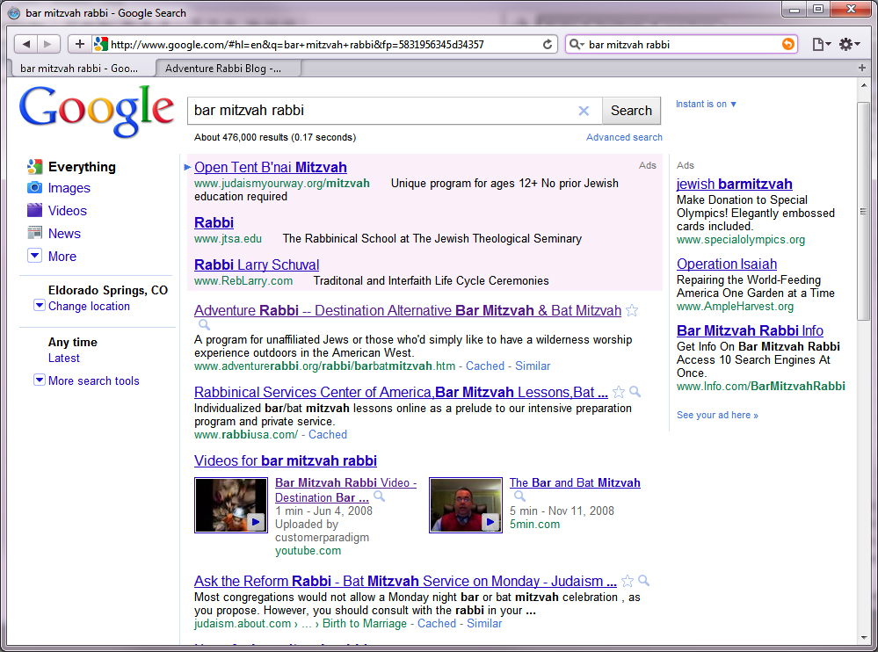The image size is (878, 652).
Task: Open the Instant is on dropdown
Action: tap(706, 104)
